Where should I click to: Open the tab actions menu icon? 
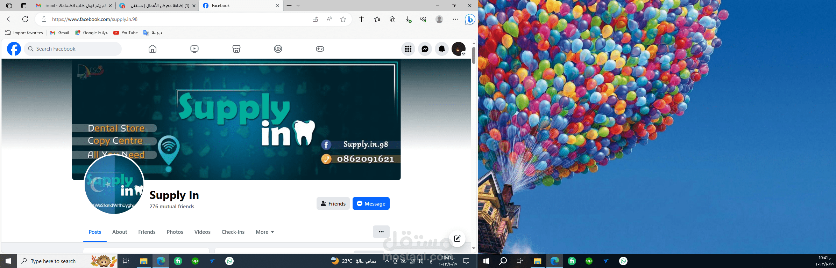point(24,6)
